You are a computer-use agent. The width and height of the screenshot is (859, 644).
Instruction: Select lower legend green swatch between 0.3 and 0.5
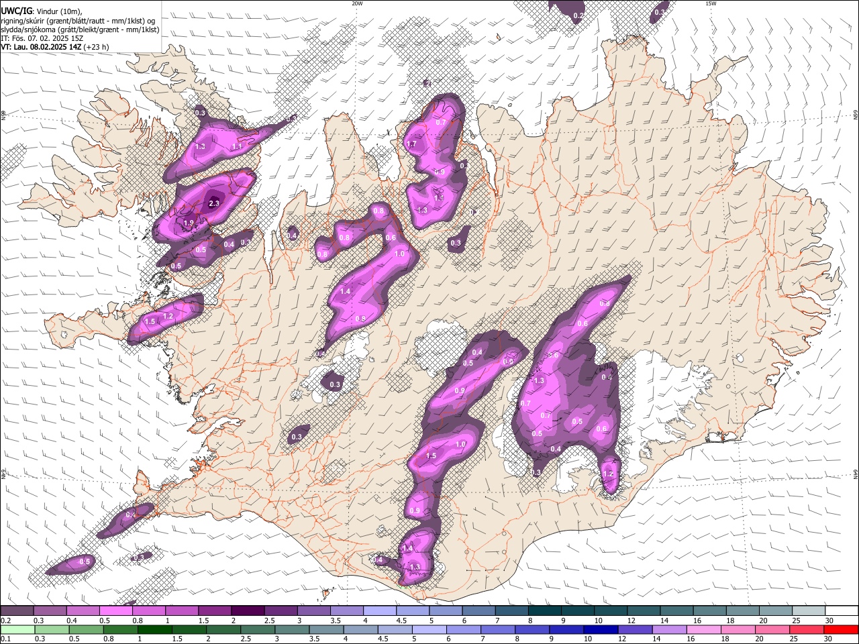(52, 629)
